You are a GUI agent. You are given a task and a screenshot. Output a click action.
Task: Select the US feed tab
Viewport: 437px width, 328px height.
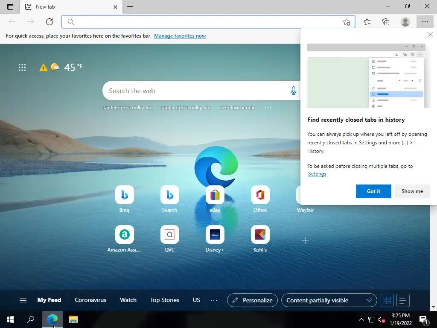[x=196, y=300]
